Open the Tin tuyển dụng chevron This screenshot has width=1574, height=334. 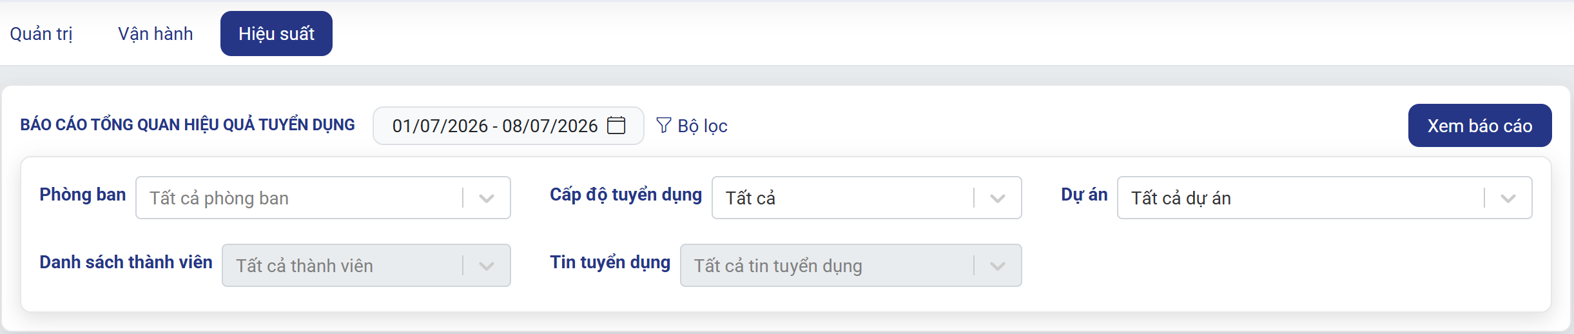[x=998, y=266]
